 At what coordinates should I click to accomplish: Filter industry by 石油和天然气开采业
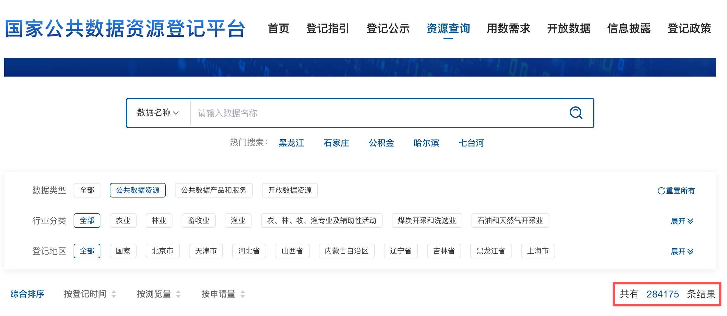pyautogui.click(x=510, y=221)
